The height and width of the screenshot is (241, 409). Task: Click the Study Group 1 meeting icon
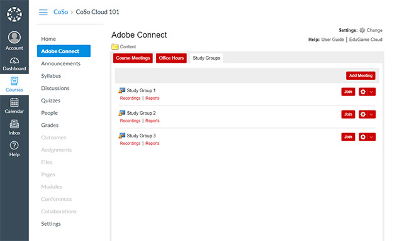click(122, 90)
